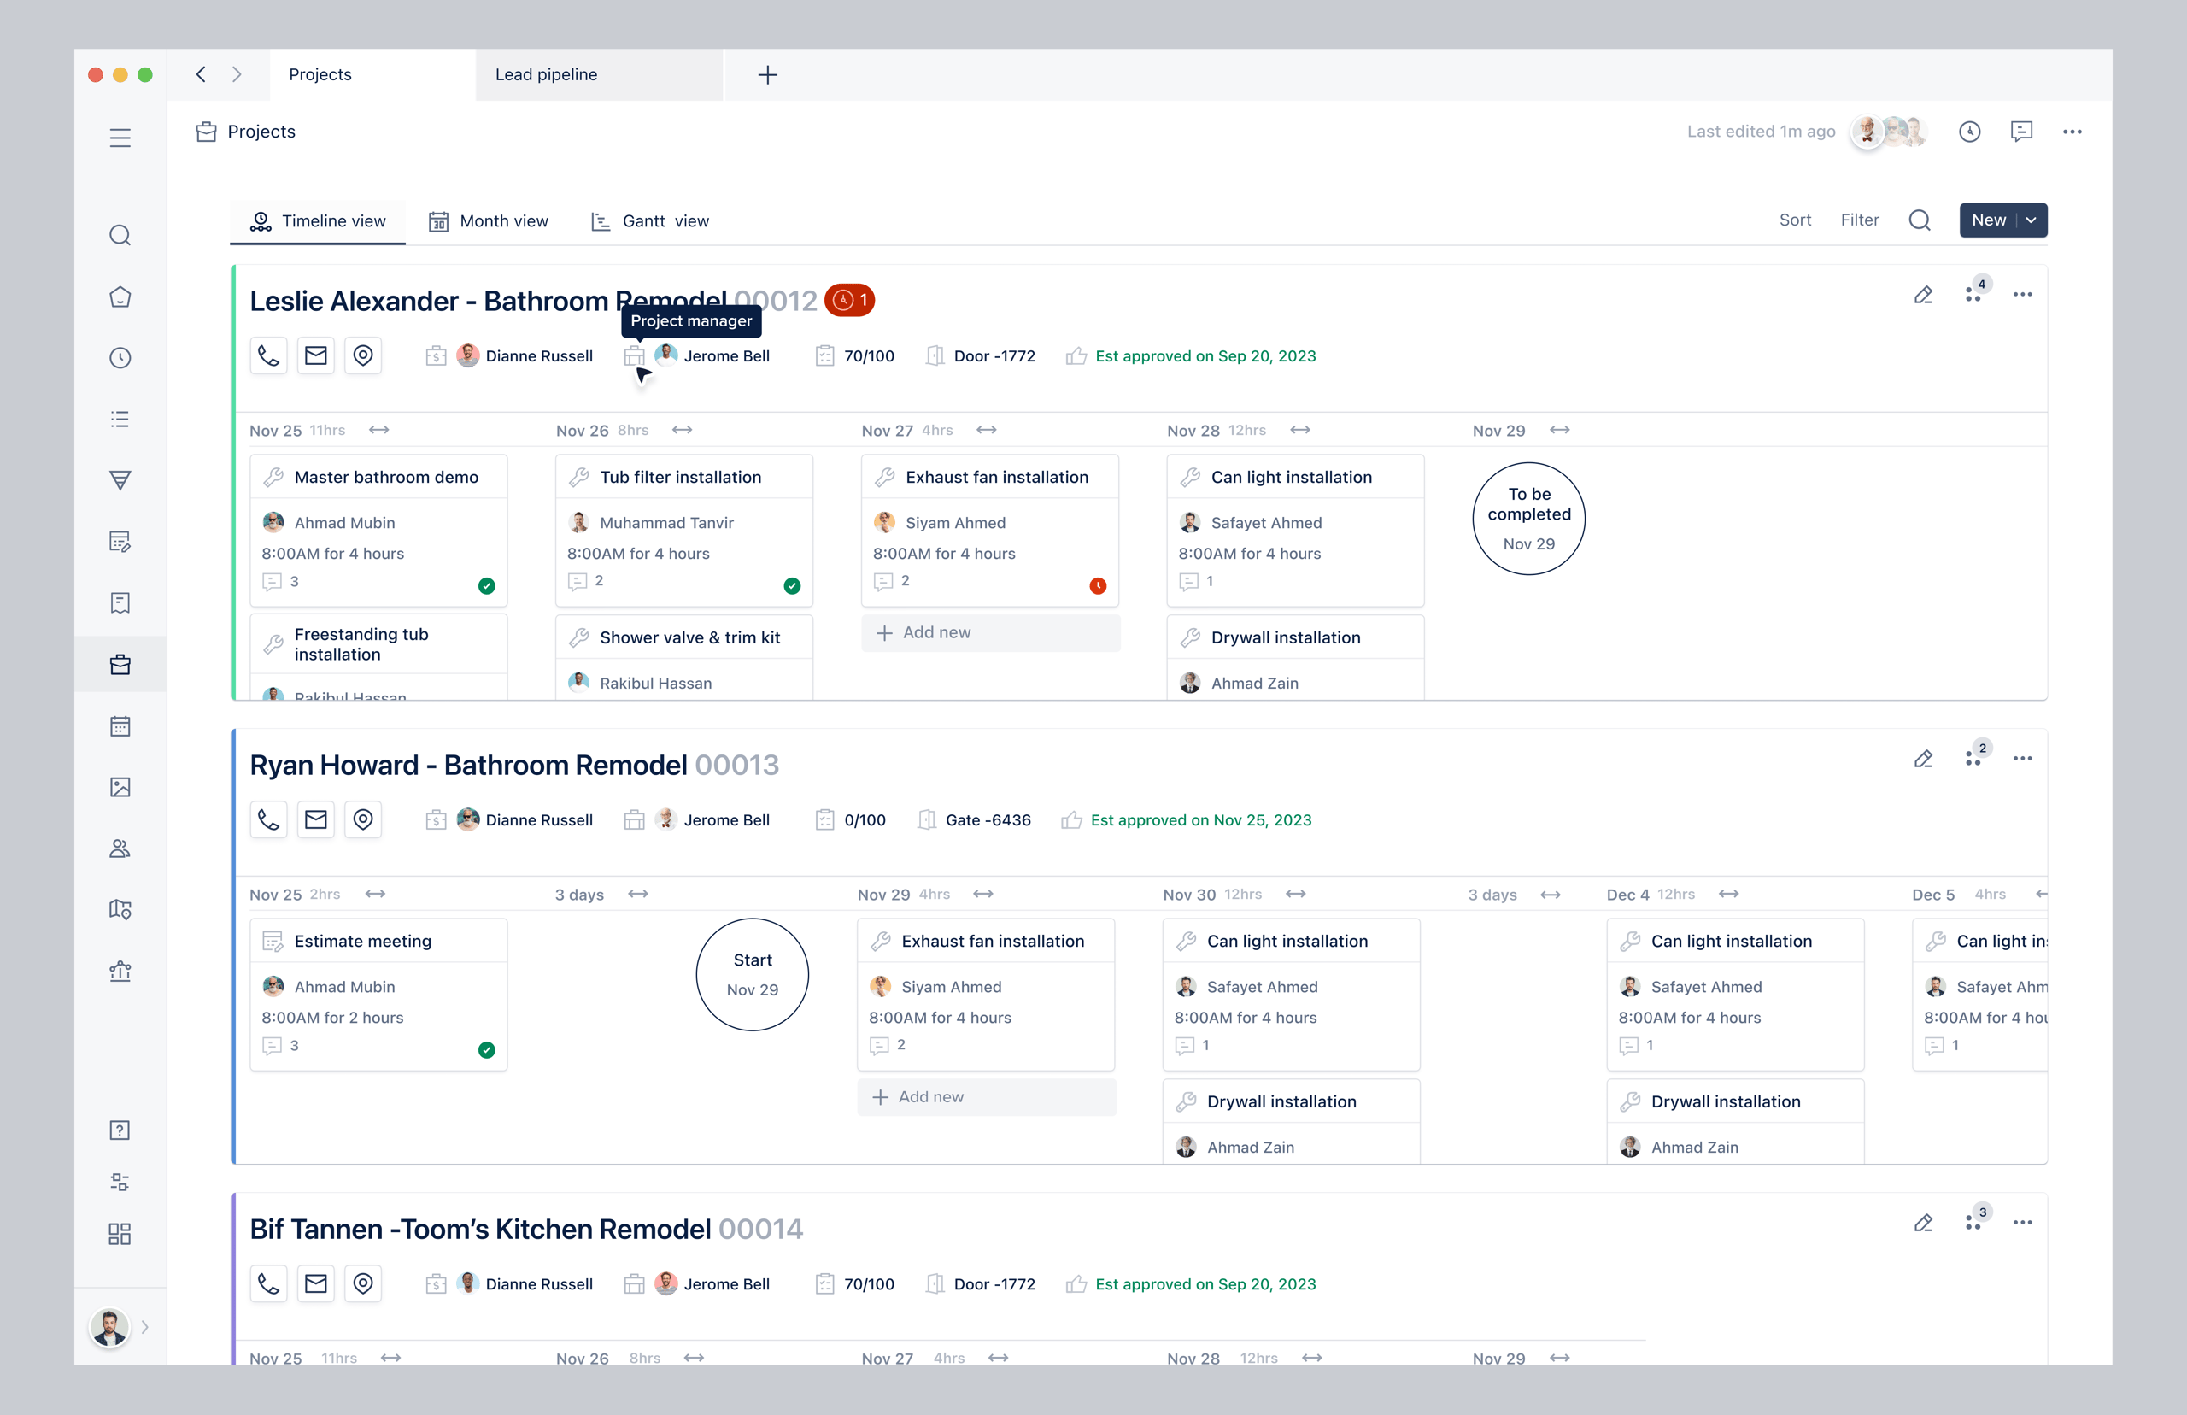Open the page more options ellipsis
This screenshot has height=1415, width=2187.
(x=2073, y=132)
